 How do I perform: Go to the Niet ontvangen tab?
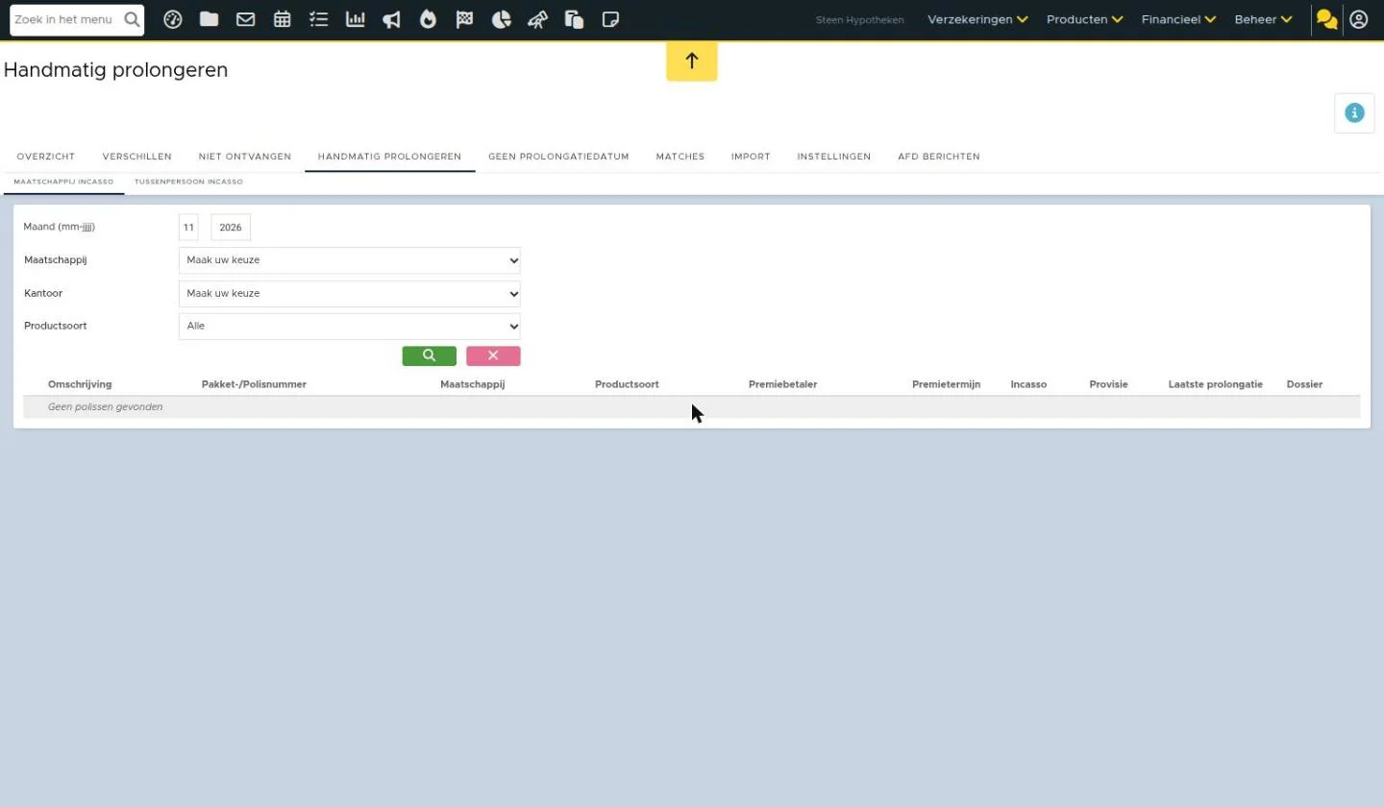[245, 157]
